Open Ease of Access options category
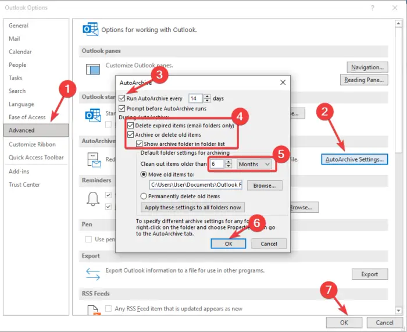Image resolution: width=407 pixels, height=332 pixels. point(36,117)
